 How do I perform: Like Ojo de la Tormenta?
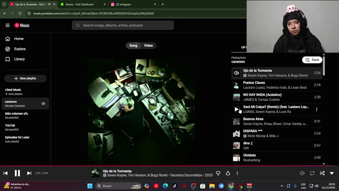228,173
